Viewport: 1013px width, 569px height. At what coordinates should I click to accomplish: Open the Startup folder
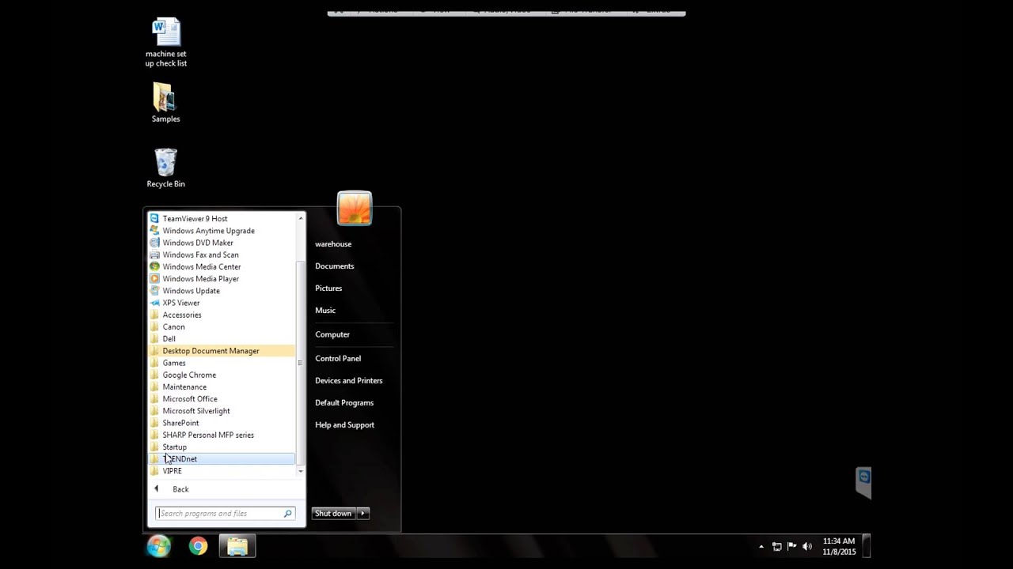click(222, 447)
